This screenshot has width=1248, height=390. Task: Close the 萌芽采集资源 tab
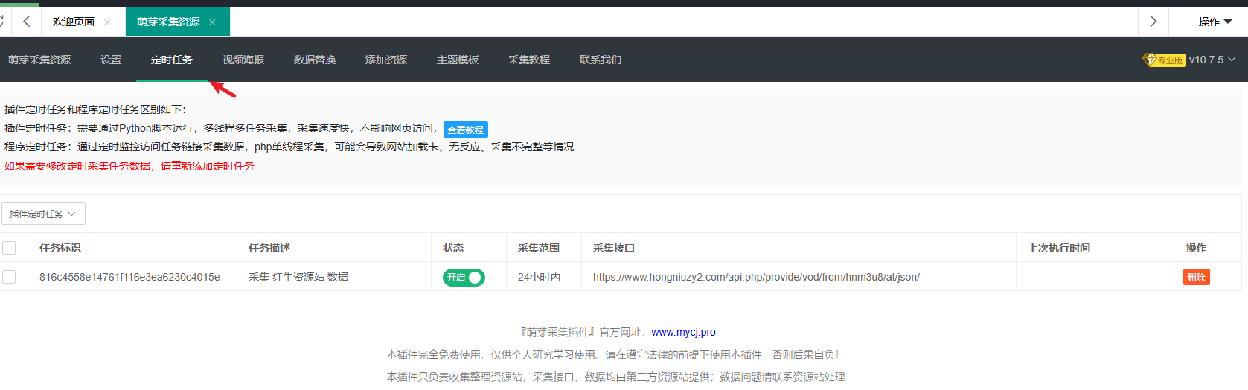[x=212, y=22]
